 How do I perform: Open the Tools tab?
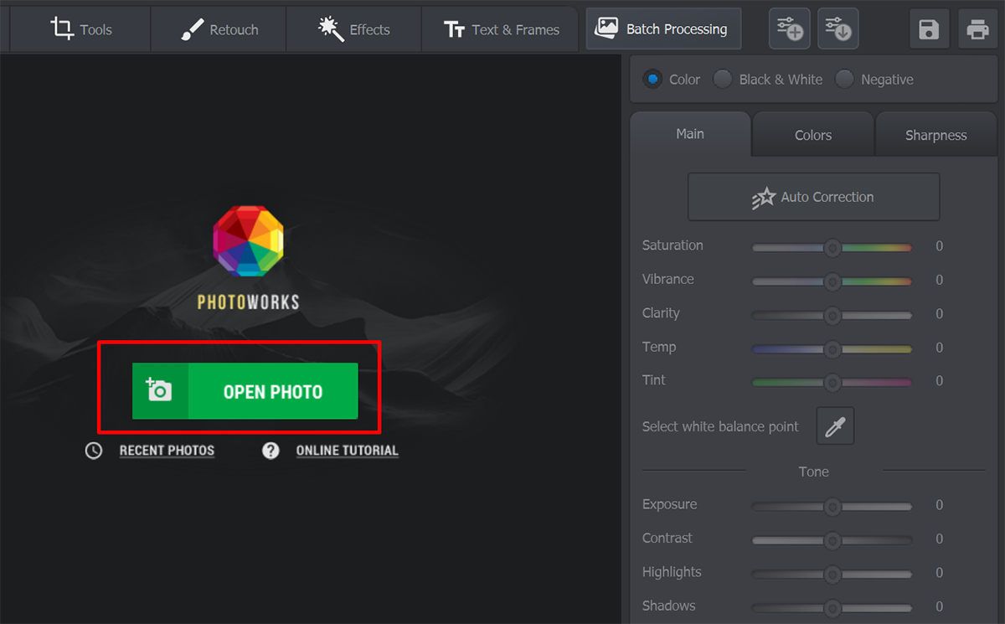82,29
